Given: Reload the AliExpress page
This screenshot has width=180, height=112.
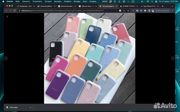Looking at the screenshot, I should (14, 11).
